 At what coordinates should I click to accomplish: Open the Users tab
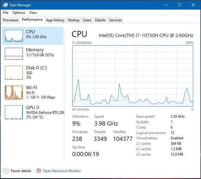coord(87,20)
